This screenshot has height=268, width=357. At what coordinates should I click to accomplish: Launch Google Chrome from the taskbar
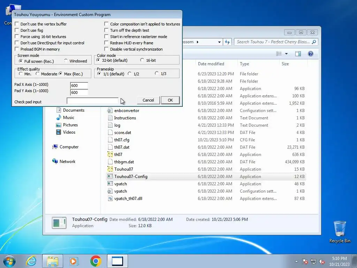tap(96, 261)
